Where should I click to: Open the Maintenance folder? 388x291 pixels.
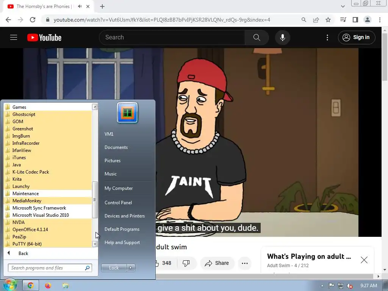pos(48,194)
